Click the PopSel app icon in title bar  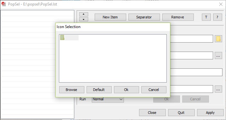(4, 4)
